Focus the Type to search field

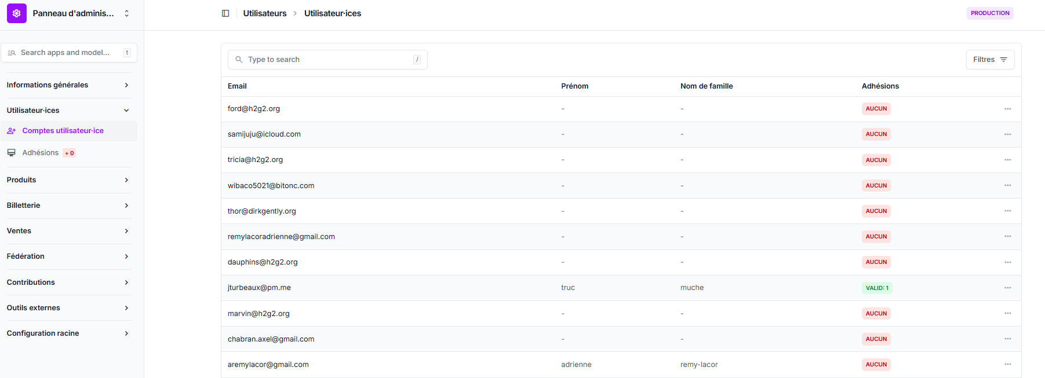(328, 60)
